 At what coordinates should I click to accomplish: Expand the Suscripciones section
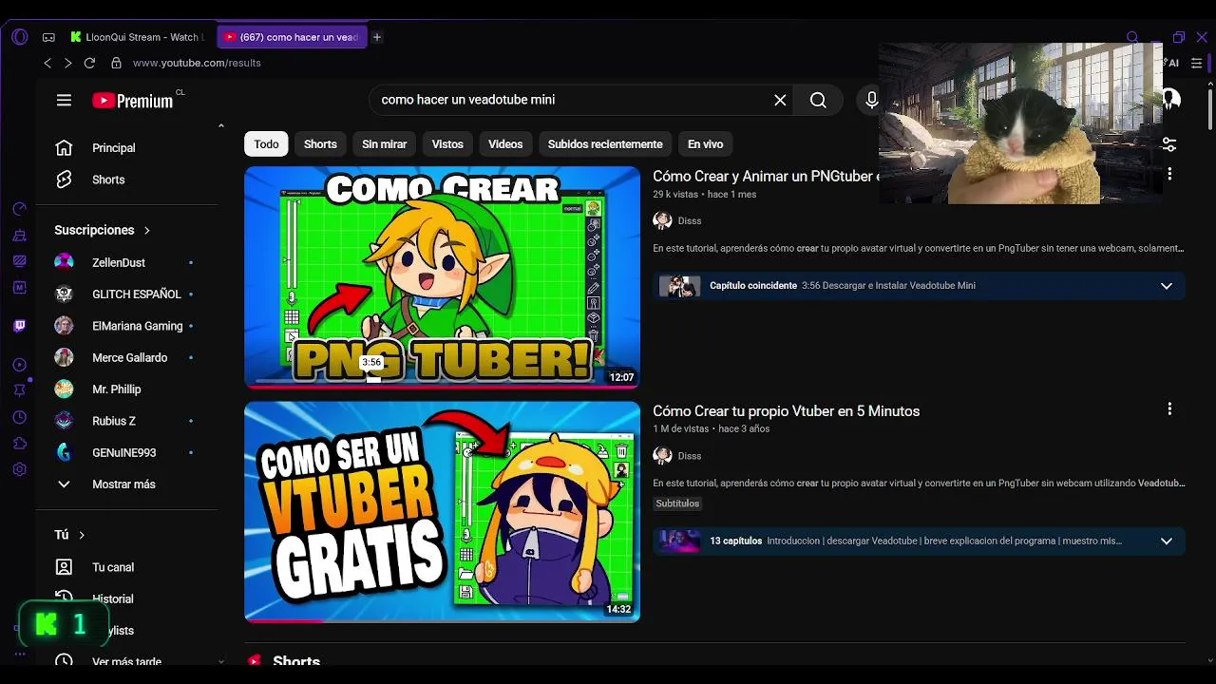[x=103, y=230]
